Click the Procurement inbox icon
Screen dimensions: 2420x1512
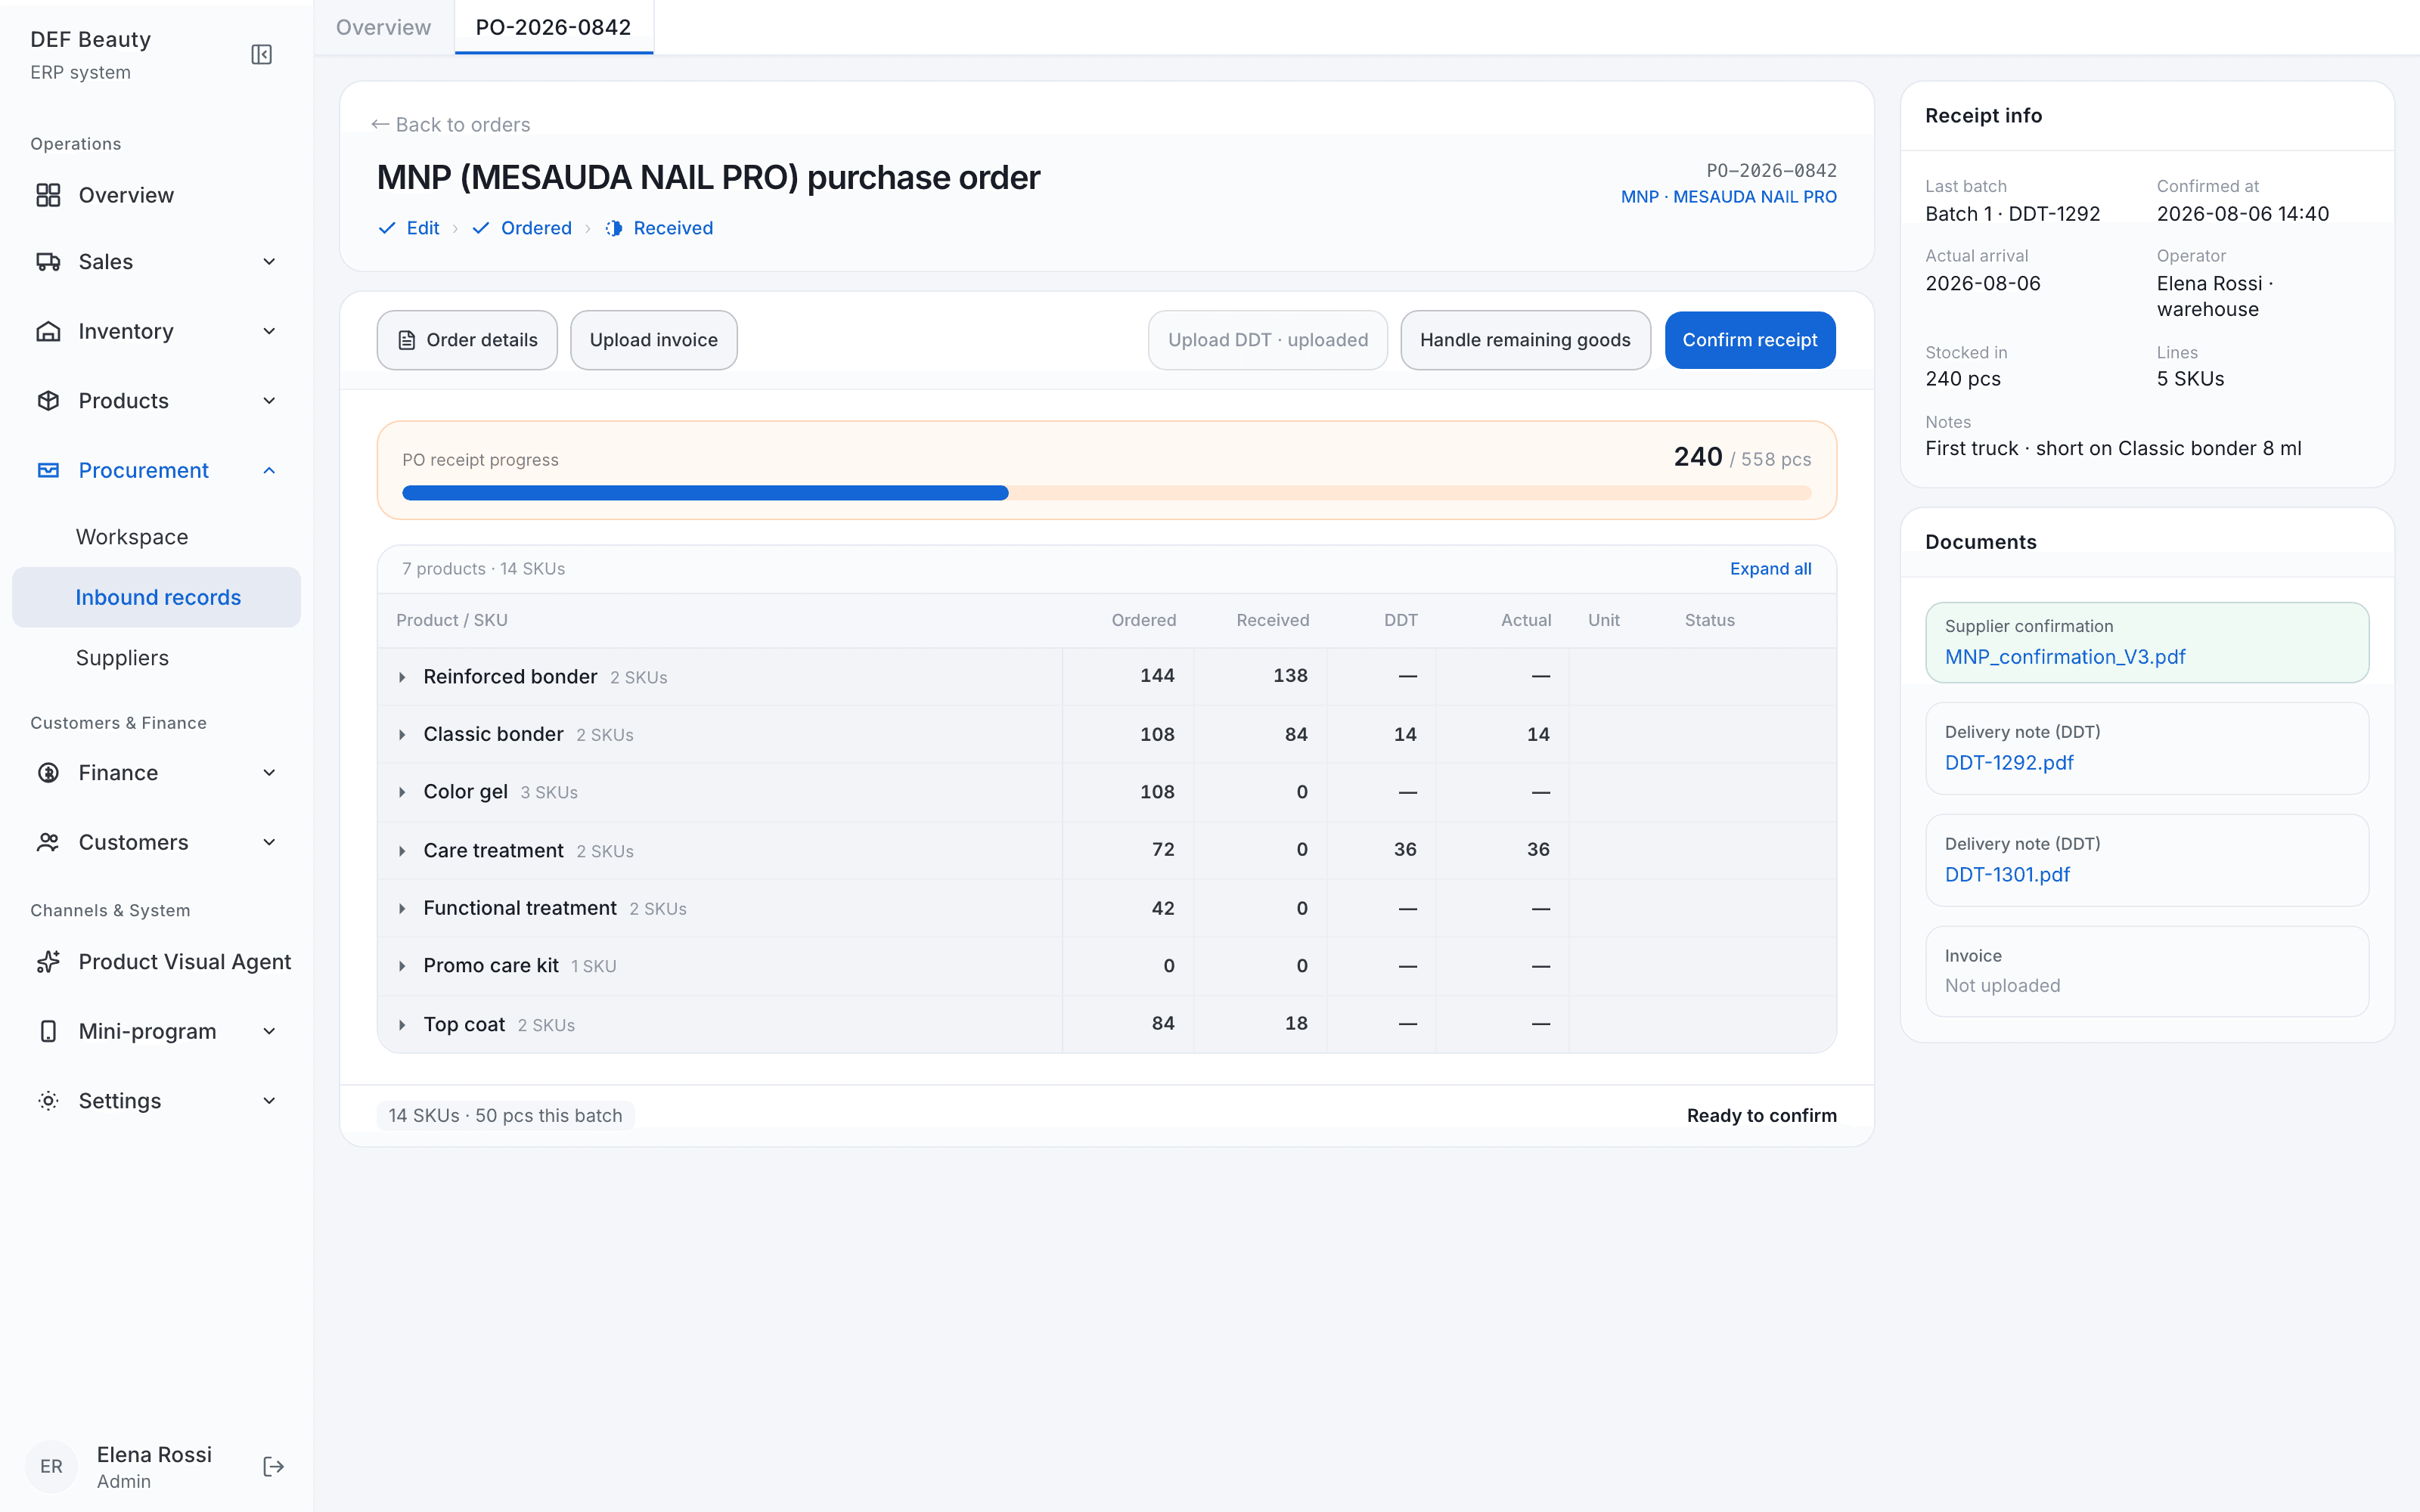click(48, 470)
